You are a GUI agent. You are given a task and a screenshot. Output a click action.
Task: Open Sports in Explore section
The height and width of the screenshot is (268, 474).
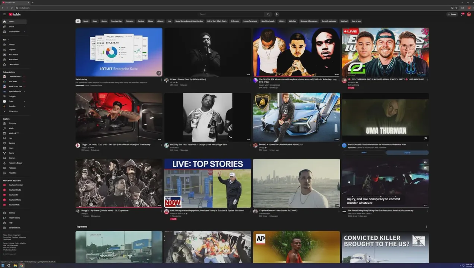tap(14, 153)
